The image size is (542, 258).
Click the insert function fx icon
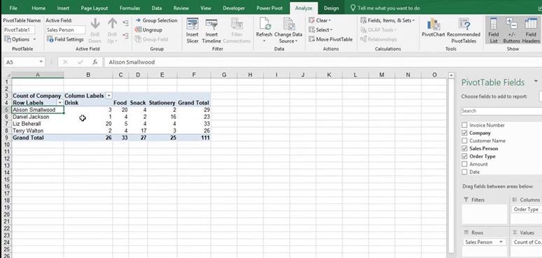(95, 62)
